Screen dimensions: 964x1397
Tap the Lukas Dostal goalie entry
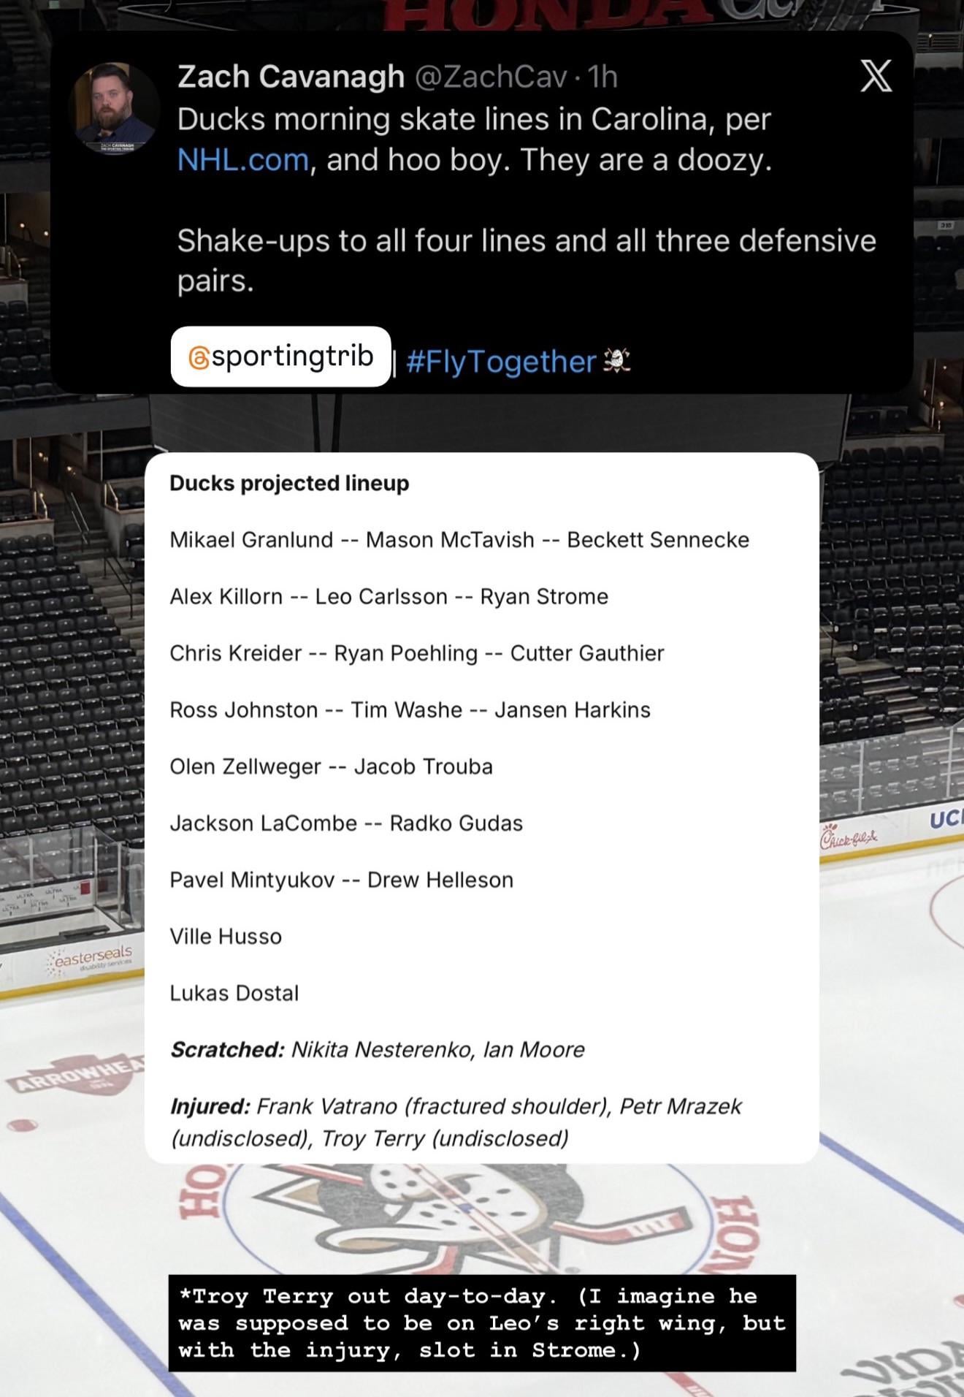(234, 993)
